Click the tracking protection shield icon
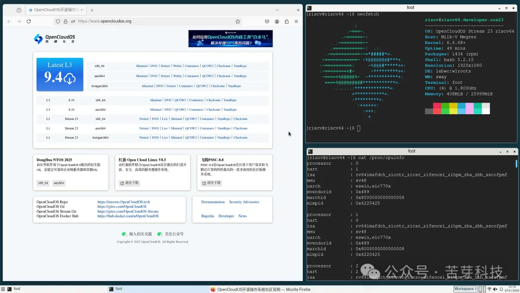 pyautogui.click(x=58, y=21)
